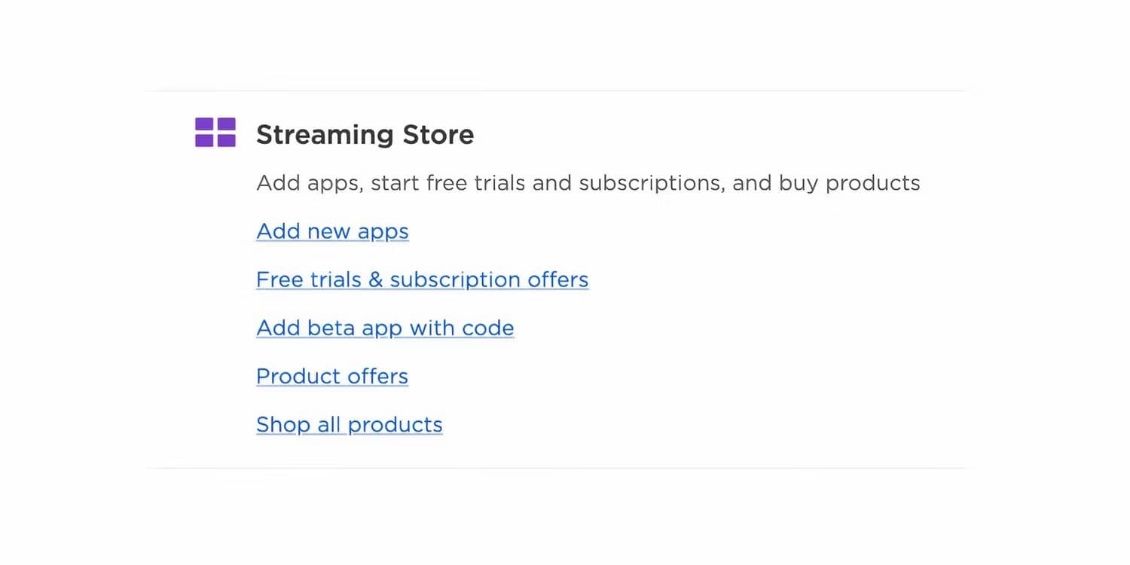
Task: Click the Streaming Store heading
Action: (365, 134)
